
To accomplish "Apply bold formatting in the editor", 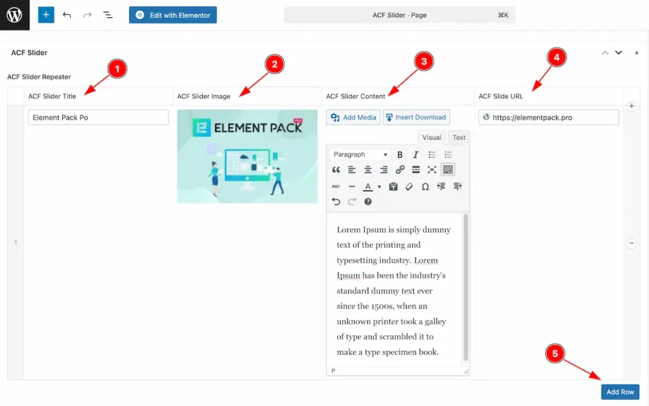I will tap(400, 155).
